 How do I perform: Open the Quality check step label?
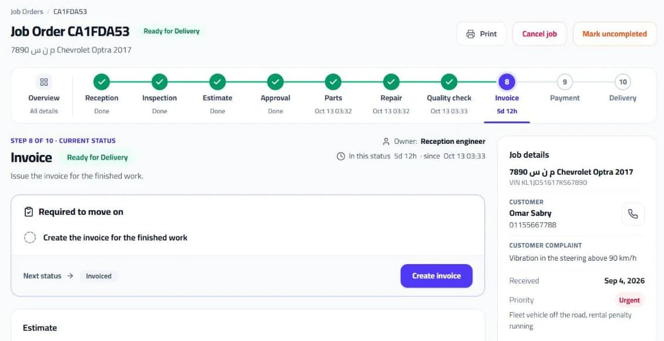(449, 98)
